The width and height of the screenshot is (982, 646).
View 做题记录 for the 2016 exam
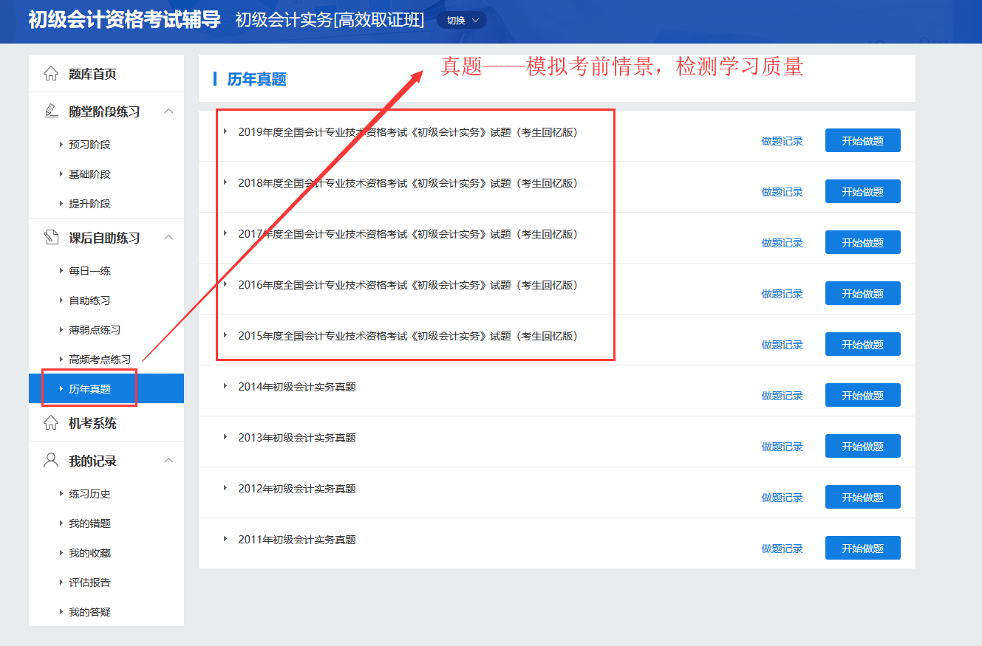[782, 294]
